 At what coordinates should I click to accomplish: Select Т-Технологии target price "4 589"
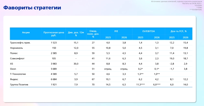(x=54, y=74)
